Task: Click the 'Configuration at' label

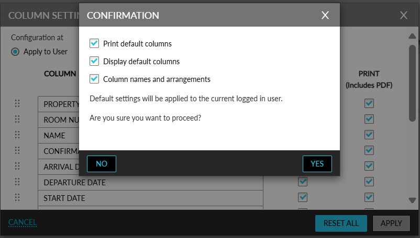Action: click(x=37, y=38)
